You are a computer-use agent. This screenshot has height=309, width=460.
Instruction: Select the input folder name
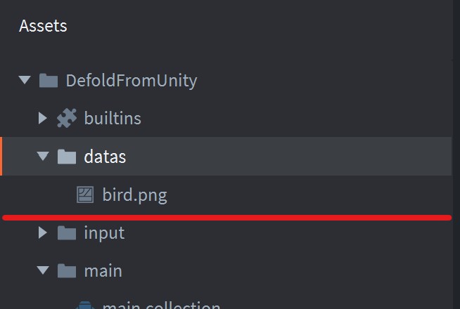click(x=104, y=233)
